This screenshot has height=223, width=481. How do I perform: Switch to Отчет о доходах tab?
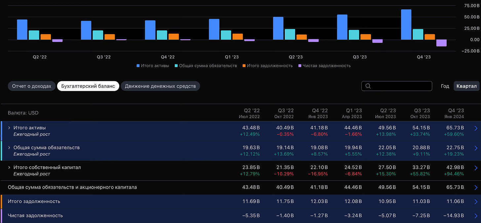[x=32, y=86]
